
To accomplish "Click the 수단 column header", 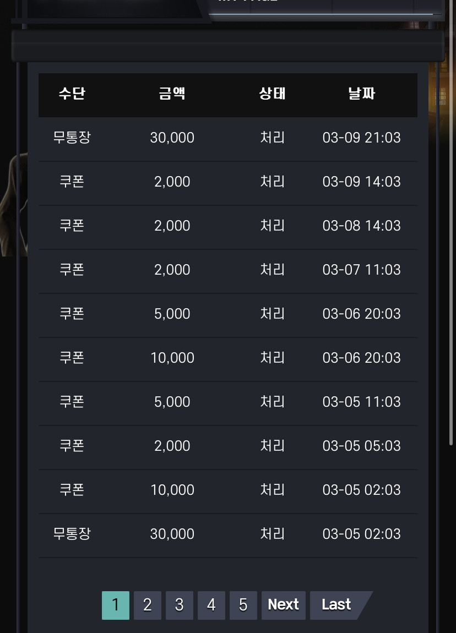I will coord(72,94).
